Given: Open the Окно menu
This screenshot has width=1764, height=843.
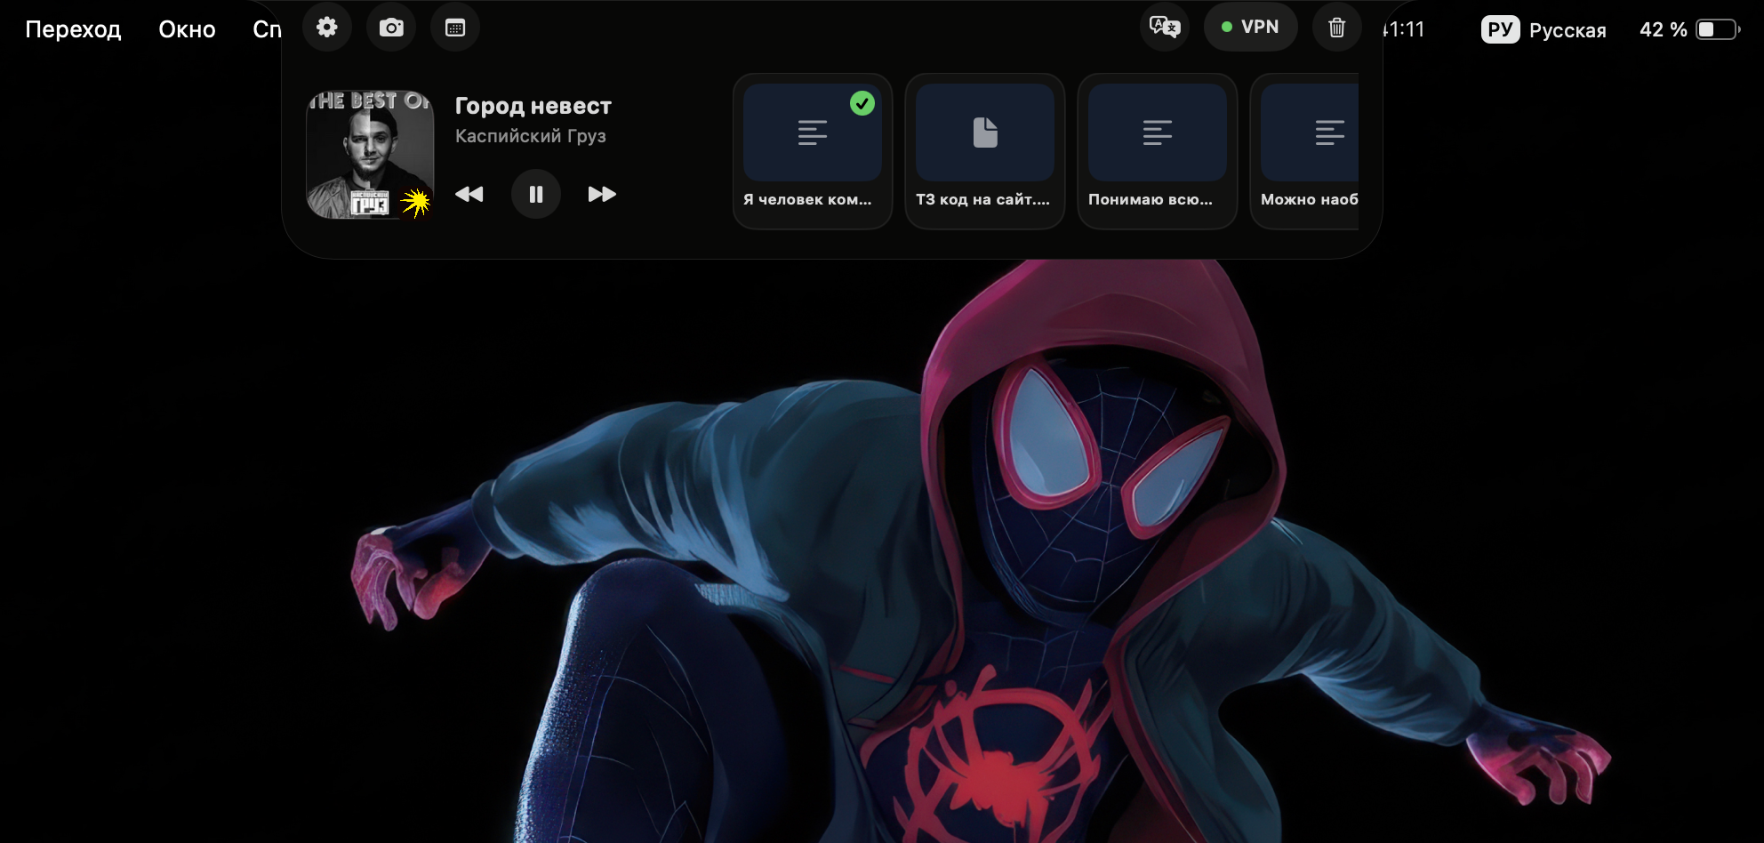Looking at the screenshot, I should click(x=187, y=29).
